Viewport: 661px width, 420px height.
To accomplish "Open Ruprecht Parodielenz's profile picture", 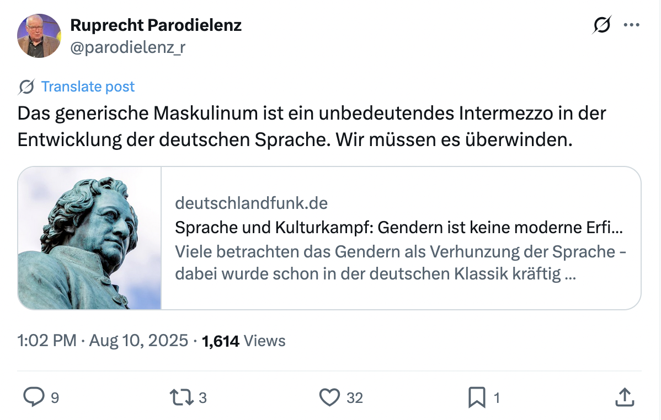I will tap(39, 36).
